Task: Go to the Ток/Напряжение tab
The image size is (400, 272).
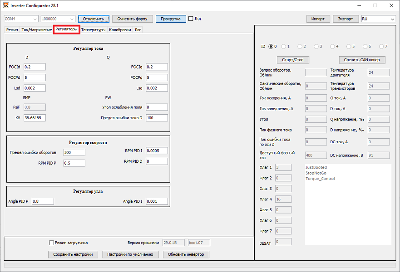Action: [37, 30]
